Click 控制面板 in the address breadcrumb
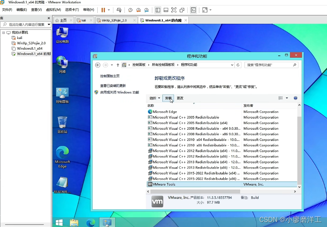This screenshot has height=227, width=327. [139, 65]
